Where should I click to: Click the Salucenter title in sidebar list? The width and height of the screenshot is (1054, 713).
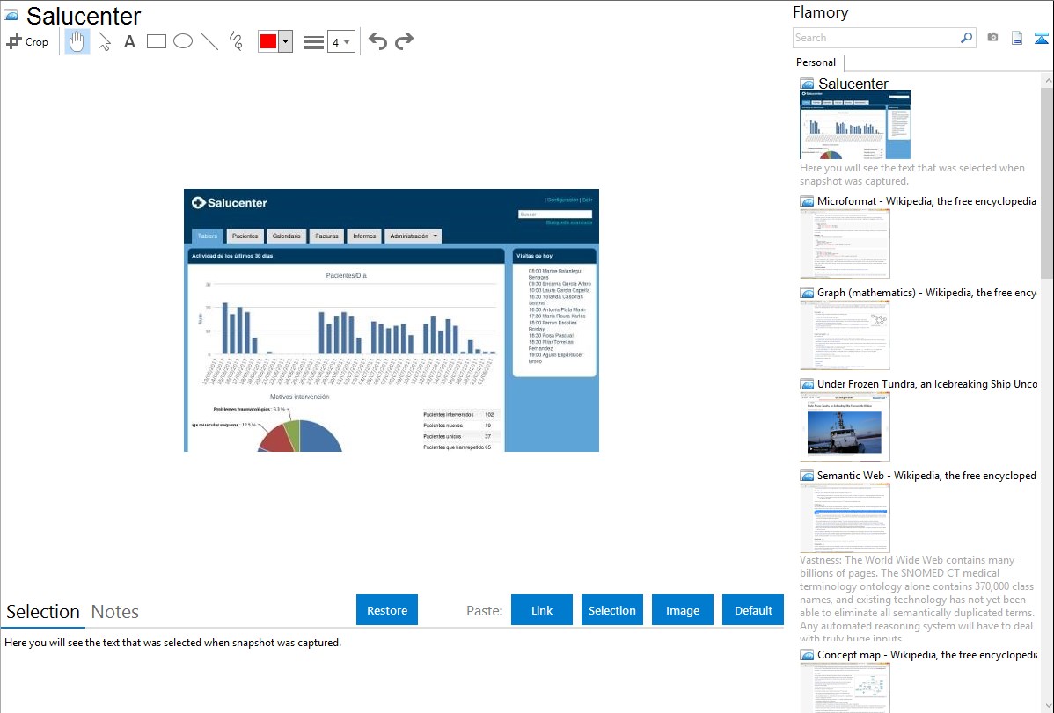pos(853,84)
